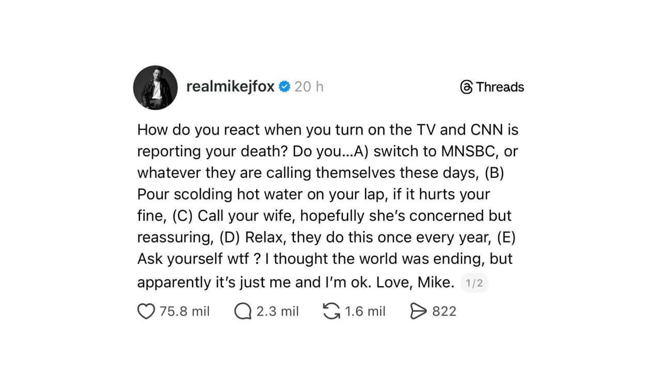The width and height of the screenshot is (661, 372).
Task: Click the username realmikejfox
Action: (x=229, y=87)
